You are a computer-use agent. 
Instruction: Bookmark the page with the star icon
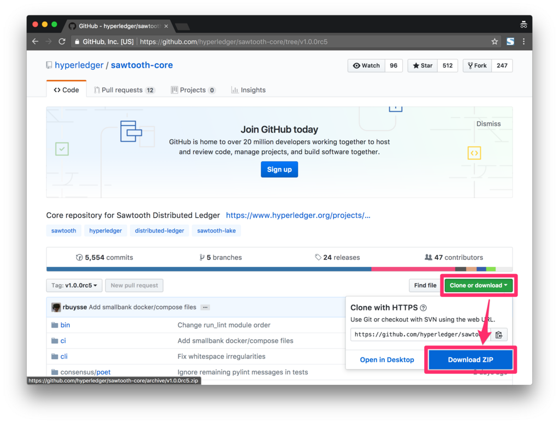(495, 41)
